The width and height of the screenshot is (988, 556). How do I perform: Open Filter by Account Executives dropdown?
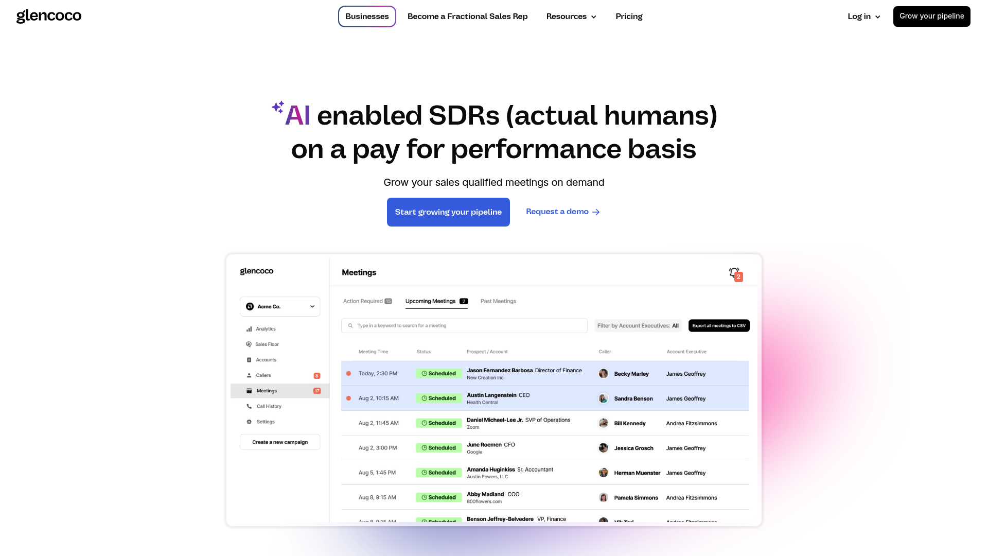638,325
